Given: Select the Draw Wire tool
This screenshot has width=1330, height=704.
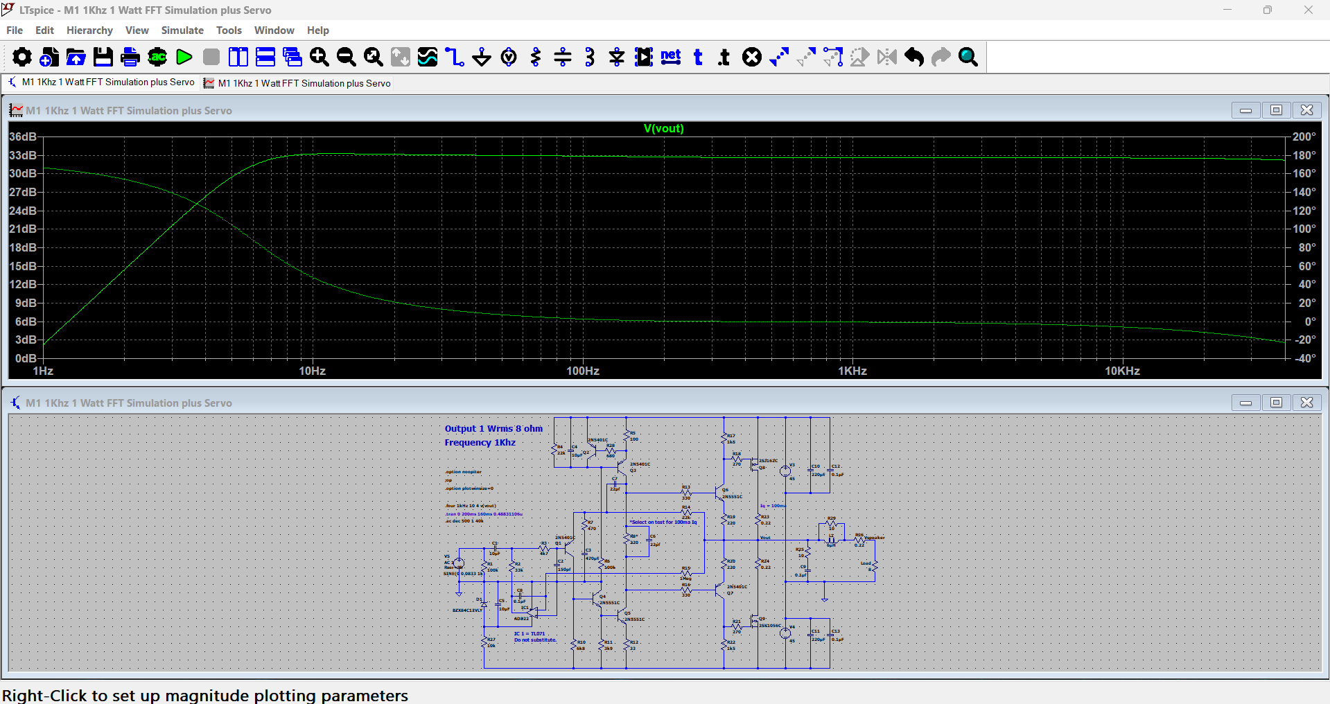Looking at the screenshot, I should [455, 57].
